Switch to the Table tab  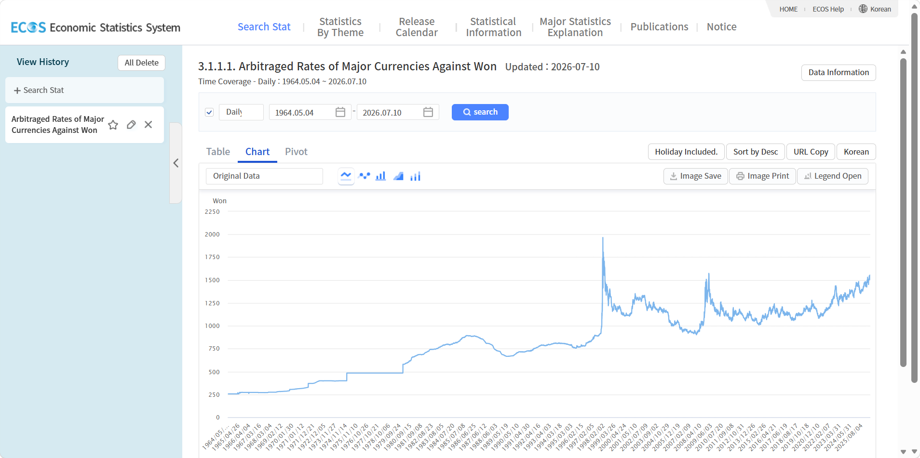[x=218, y=152]
